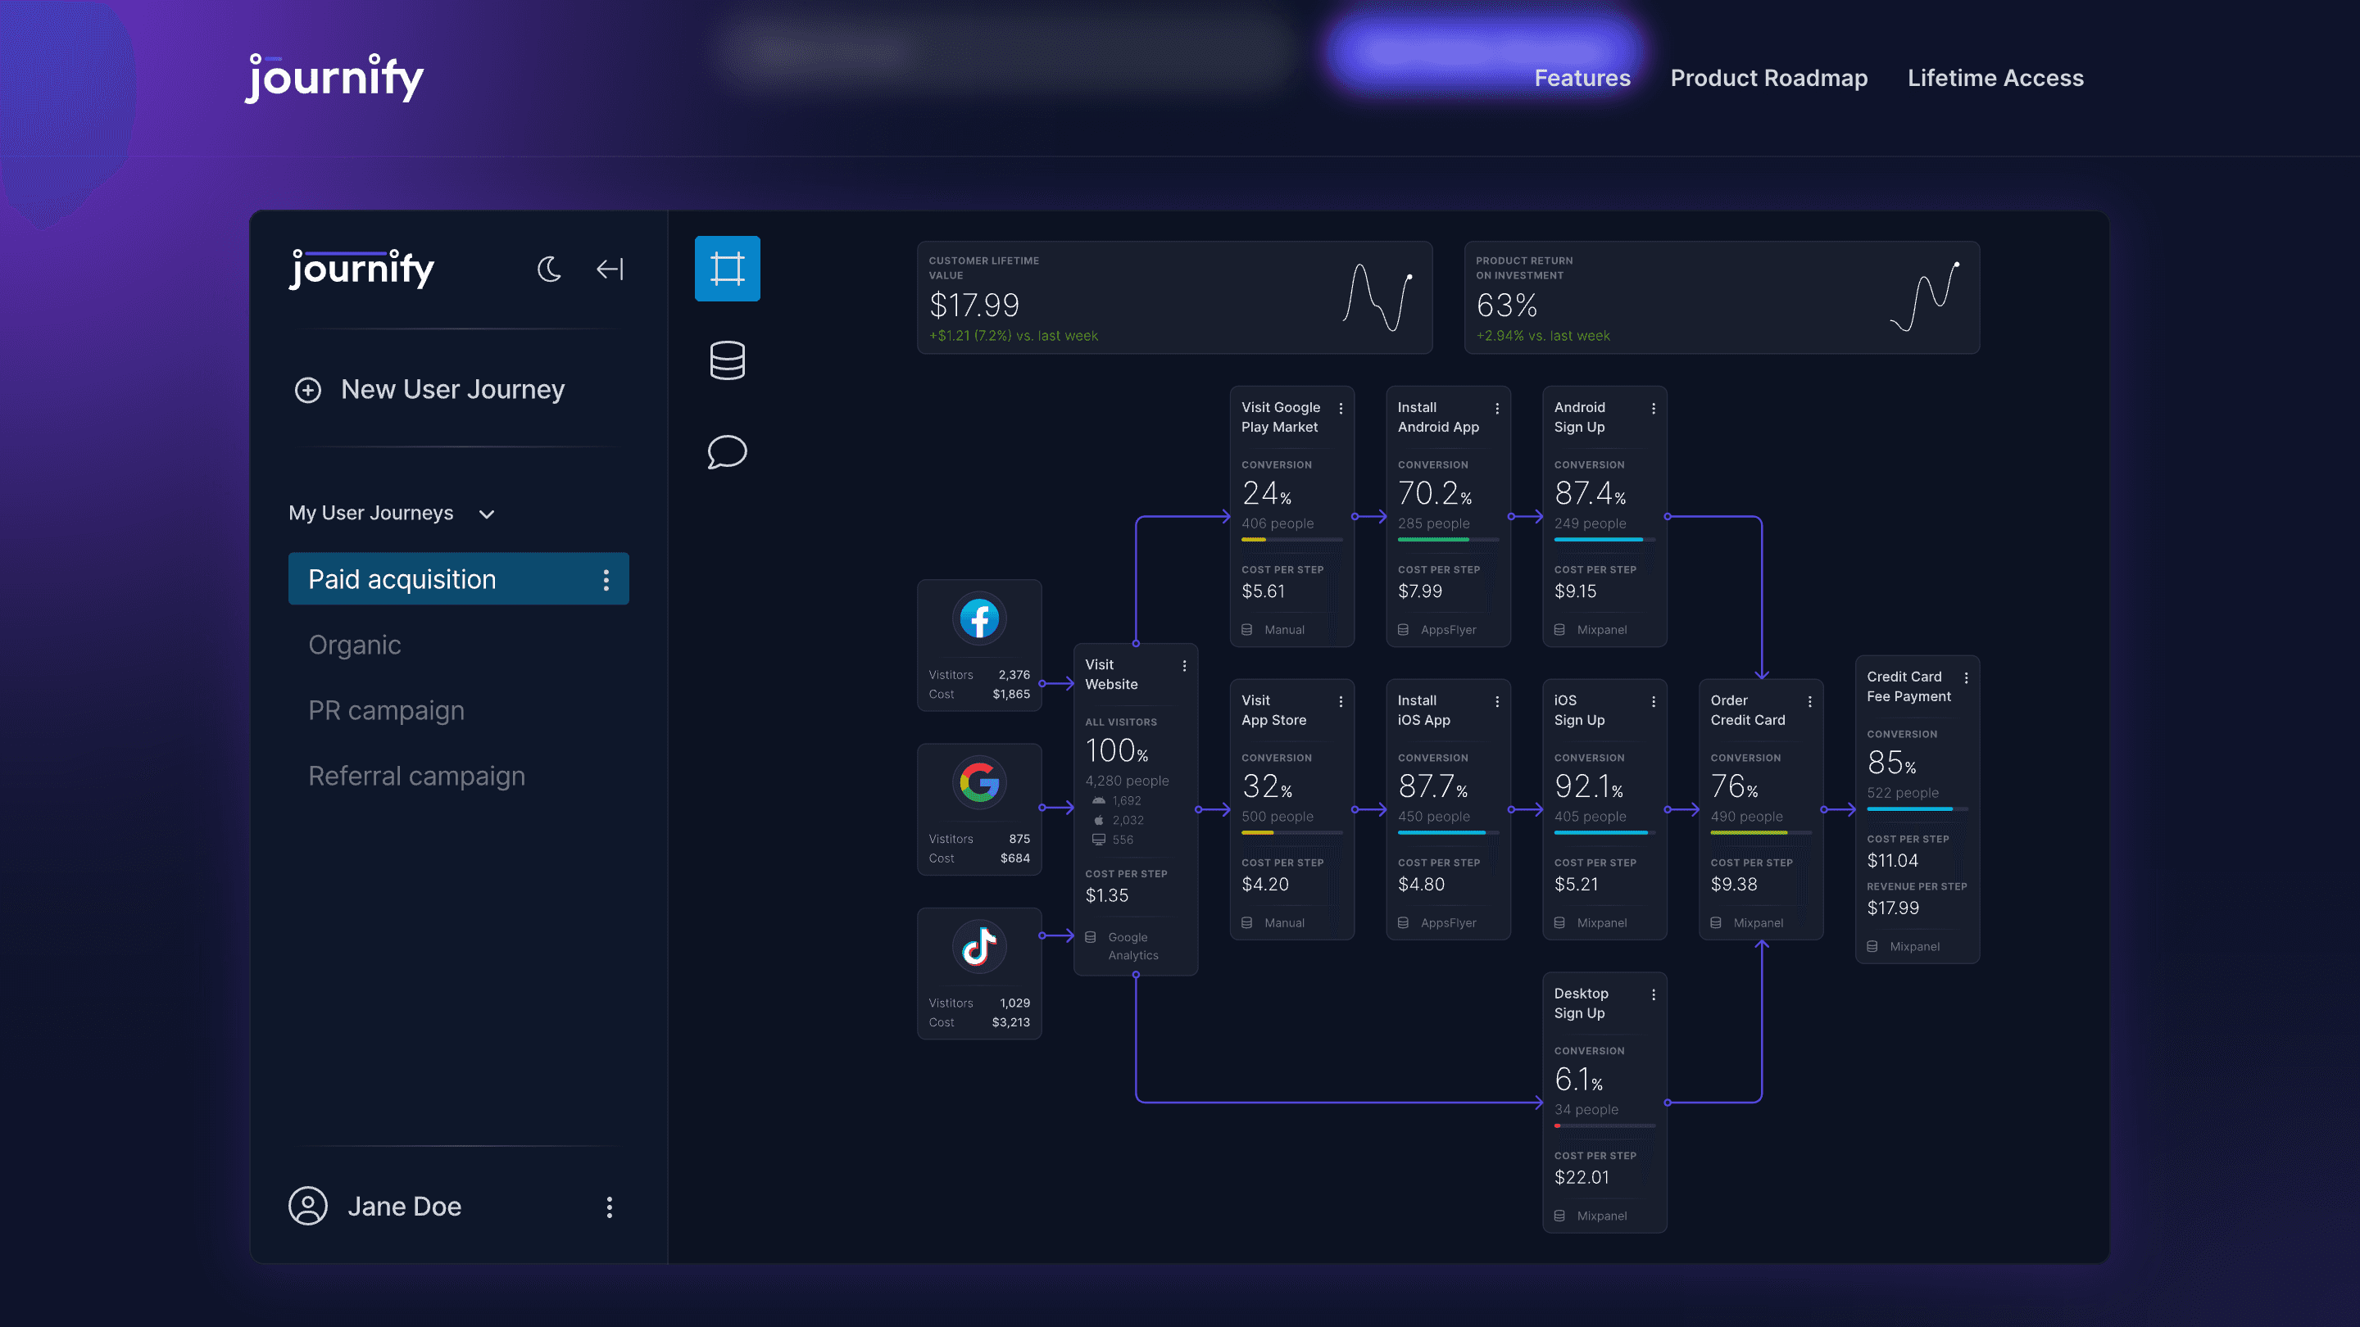Open the chat comments icon
This screenshot has width=2360, height=1327.
[x=727, y=451]
